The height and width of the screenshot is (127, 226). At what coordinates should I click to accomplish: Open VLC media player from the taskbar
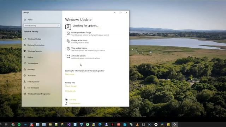point(137,125)
